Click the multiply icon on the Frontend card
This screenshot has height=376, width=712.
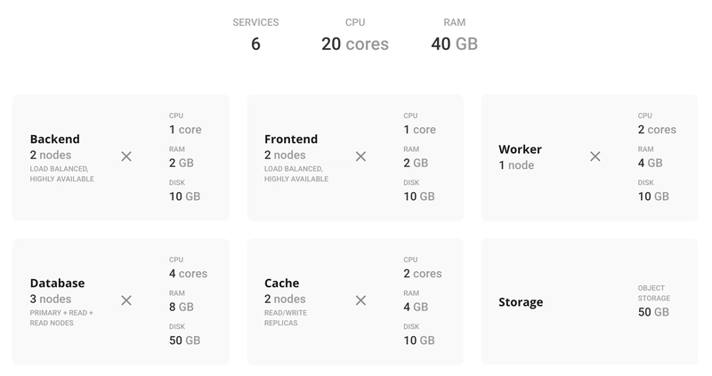pyautogui.click(x=360, y=156)
